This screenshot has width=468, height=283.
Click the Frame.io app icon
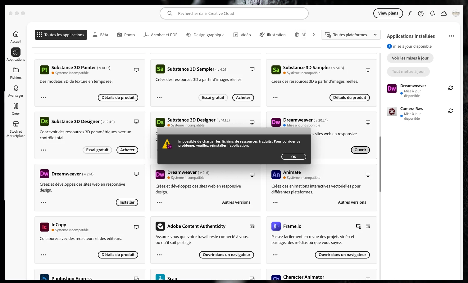(x=276, y=226)
